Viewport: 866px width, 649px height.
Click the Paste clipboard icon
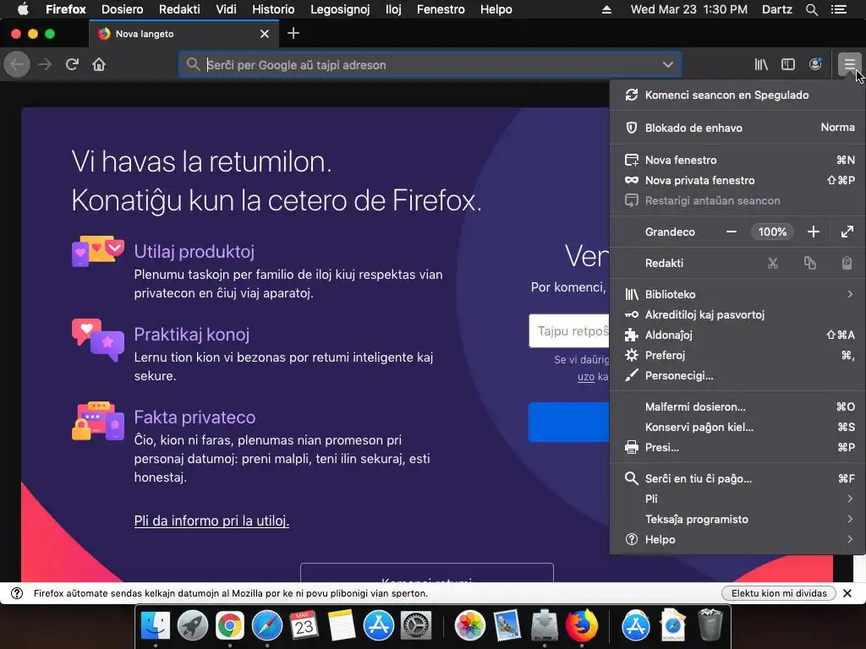(x=847, y=264)
